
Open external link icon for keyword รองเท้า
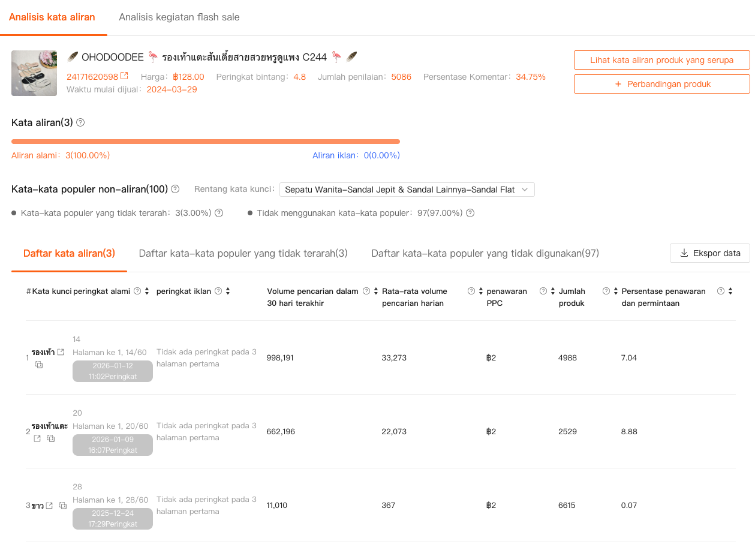[61, 352]
